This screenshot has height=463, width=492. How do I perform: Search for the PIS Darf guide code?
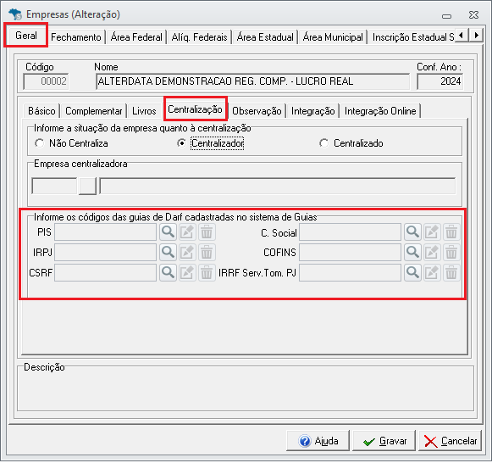[168, 232]
